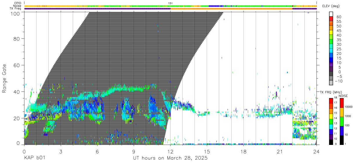Click the 1000 tick on NOISE legend
The image size is (356, 164).
click(348, 116)
